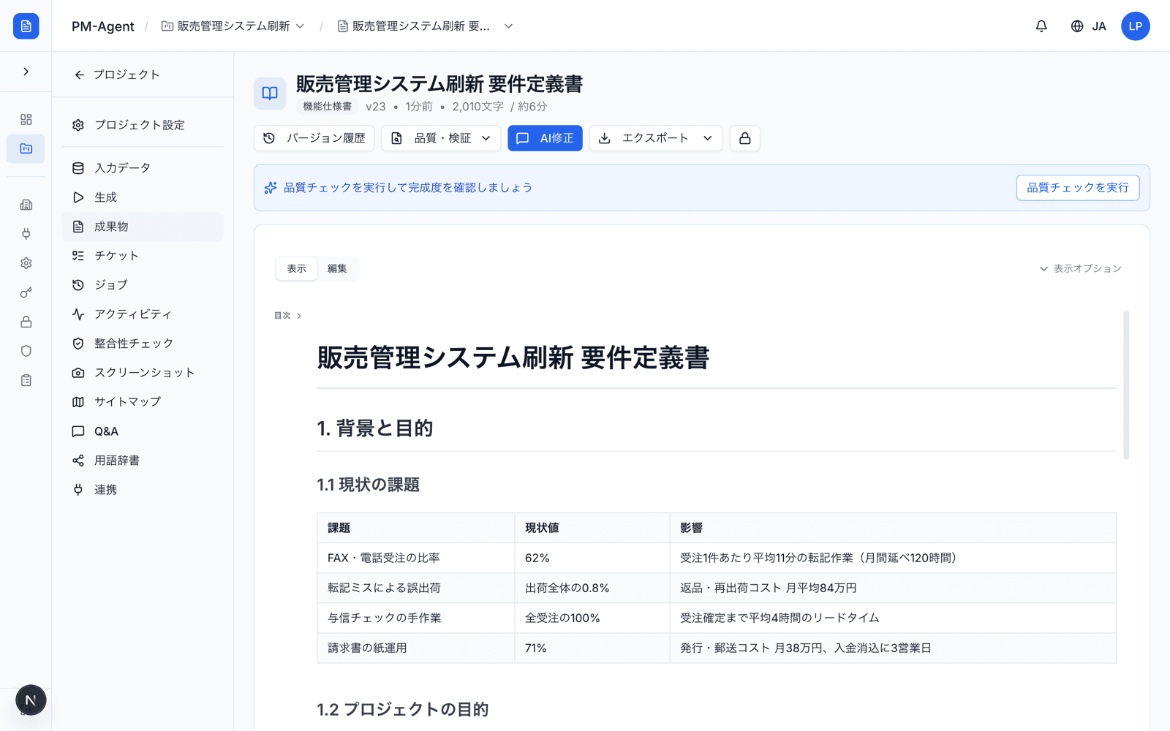1170x731 pixels.
Task: Switch to the 表示 tab
Action: [x=296, y=268]
